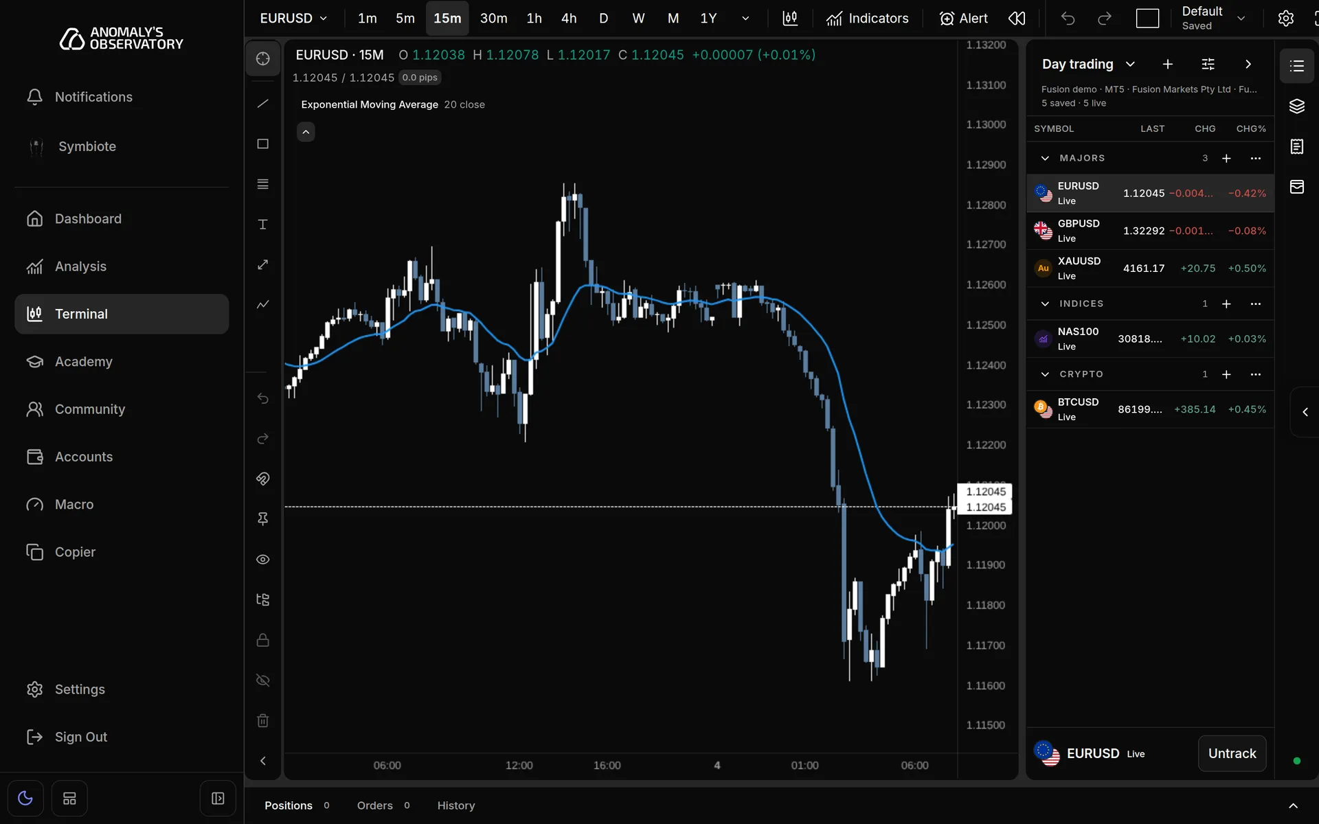This screenshot has height=824, width=1319.
Task: Toggle dark mode moon icon
Action: click(x=25, y=798)
